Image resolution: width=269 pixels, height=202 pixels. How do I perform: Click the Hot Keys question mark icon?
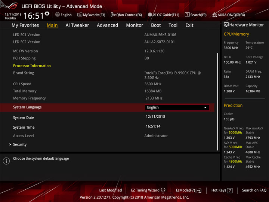(230, 190)
